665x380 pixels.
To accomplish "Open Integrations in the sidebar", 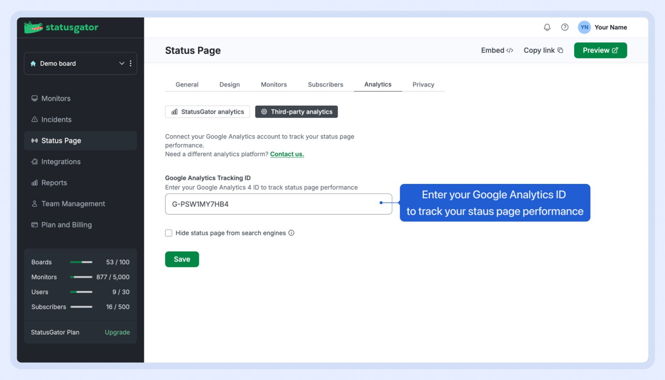I will (81, 162).
